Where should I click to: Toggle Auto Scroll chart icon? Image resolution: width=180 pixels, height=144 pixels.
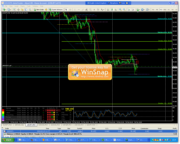pyautogui.click(x=129, y=10)
